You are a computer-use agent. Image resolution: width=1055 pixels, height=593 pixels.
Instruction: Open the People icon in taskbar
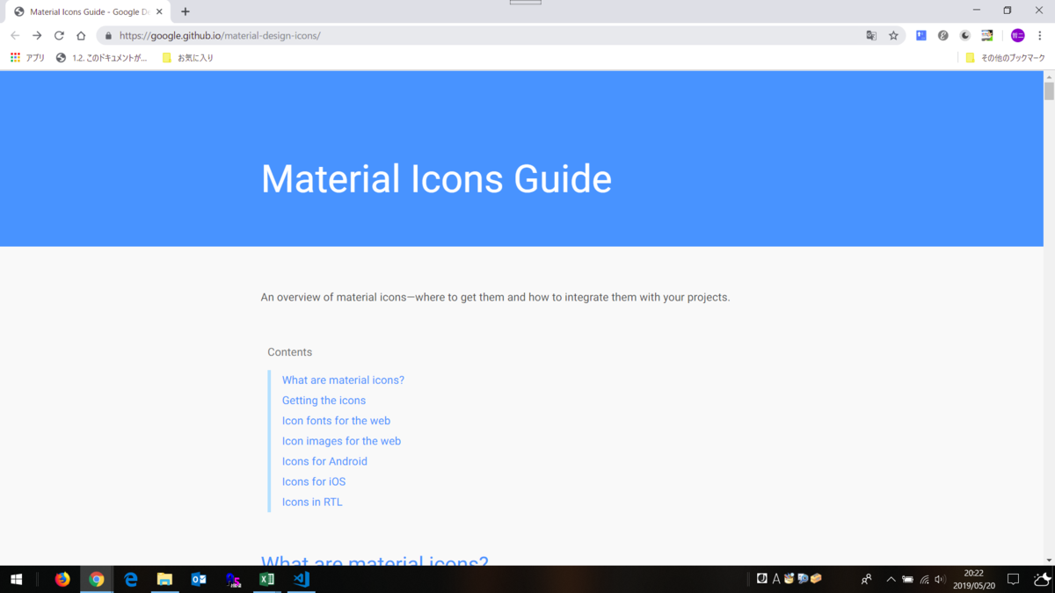tap(866, 579)
